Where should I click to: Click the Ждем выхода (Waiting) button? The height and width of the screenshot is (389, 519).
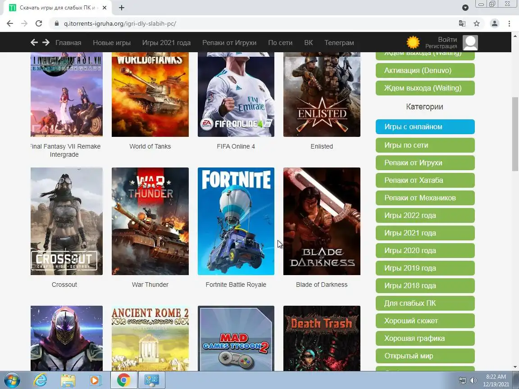pos(425,88)
